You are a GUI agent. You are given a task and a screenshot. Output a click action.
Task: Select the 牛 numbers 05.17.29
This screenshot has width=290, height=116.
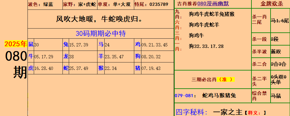pos(44,57)
